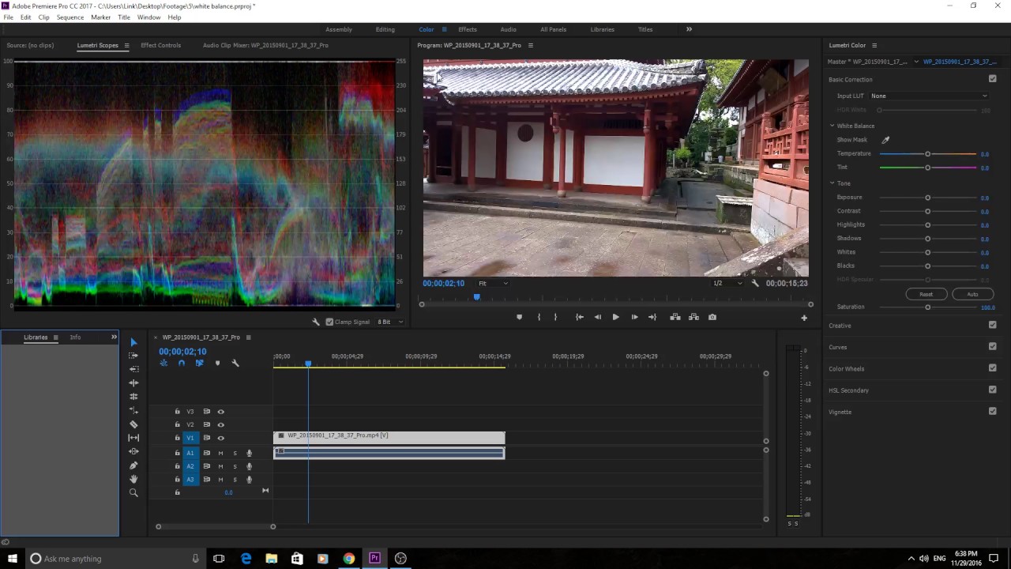Mark In point in Program monitor
This screenshot has height=569, width=1011.
tap(539, 317)
